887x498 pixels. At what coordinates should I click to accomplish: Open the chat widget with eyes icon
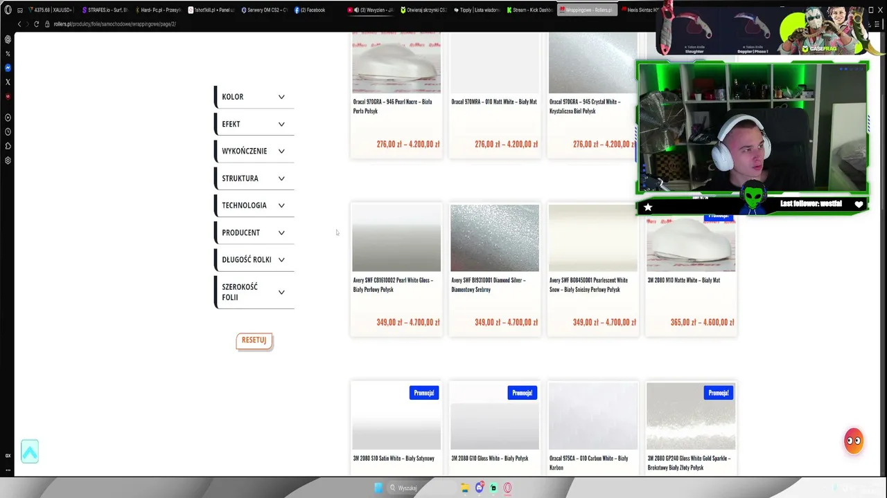point(854,441)
